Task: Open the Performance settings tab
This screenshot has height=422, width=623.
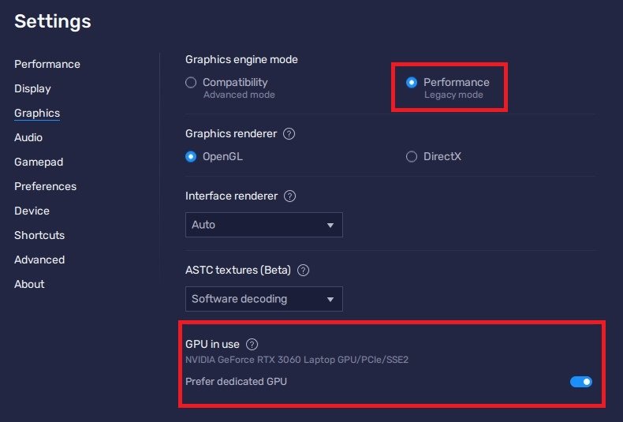Action: [47, 64]
